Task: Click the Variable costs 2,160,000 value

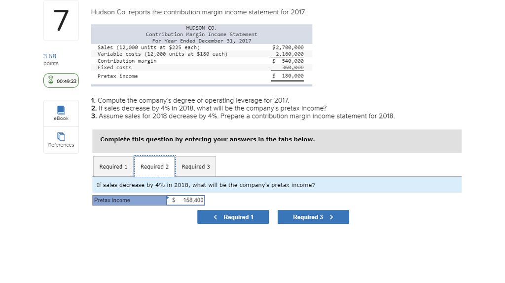Action: pos(289,54)
